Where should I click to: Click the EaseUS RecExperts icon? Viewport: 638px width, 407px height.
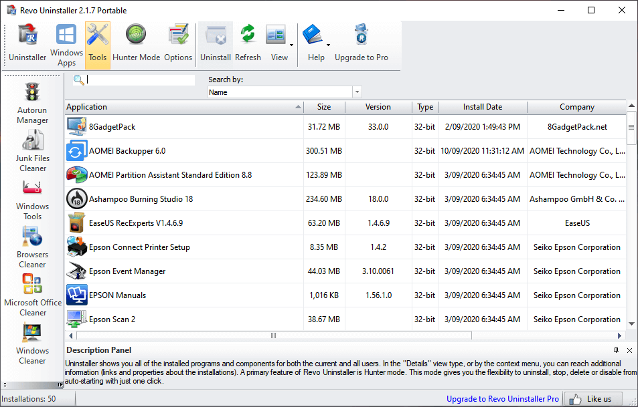[x=76, y=223]
